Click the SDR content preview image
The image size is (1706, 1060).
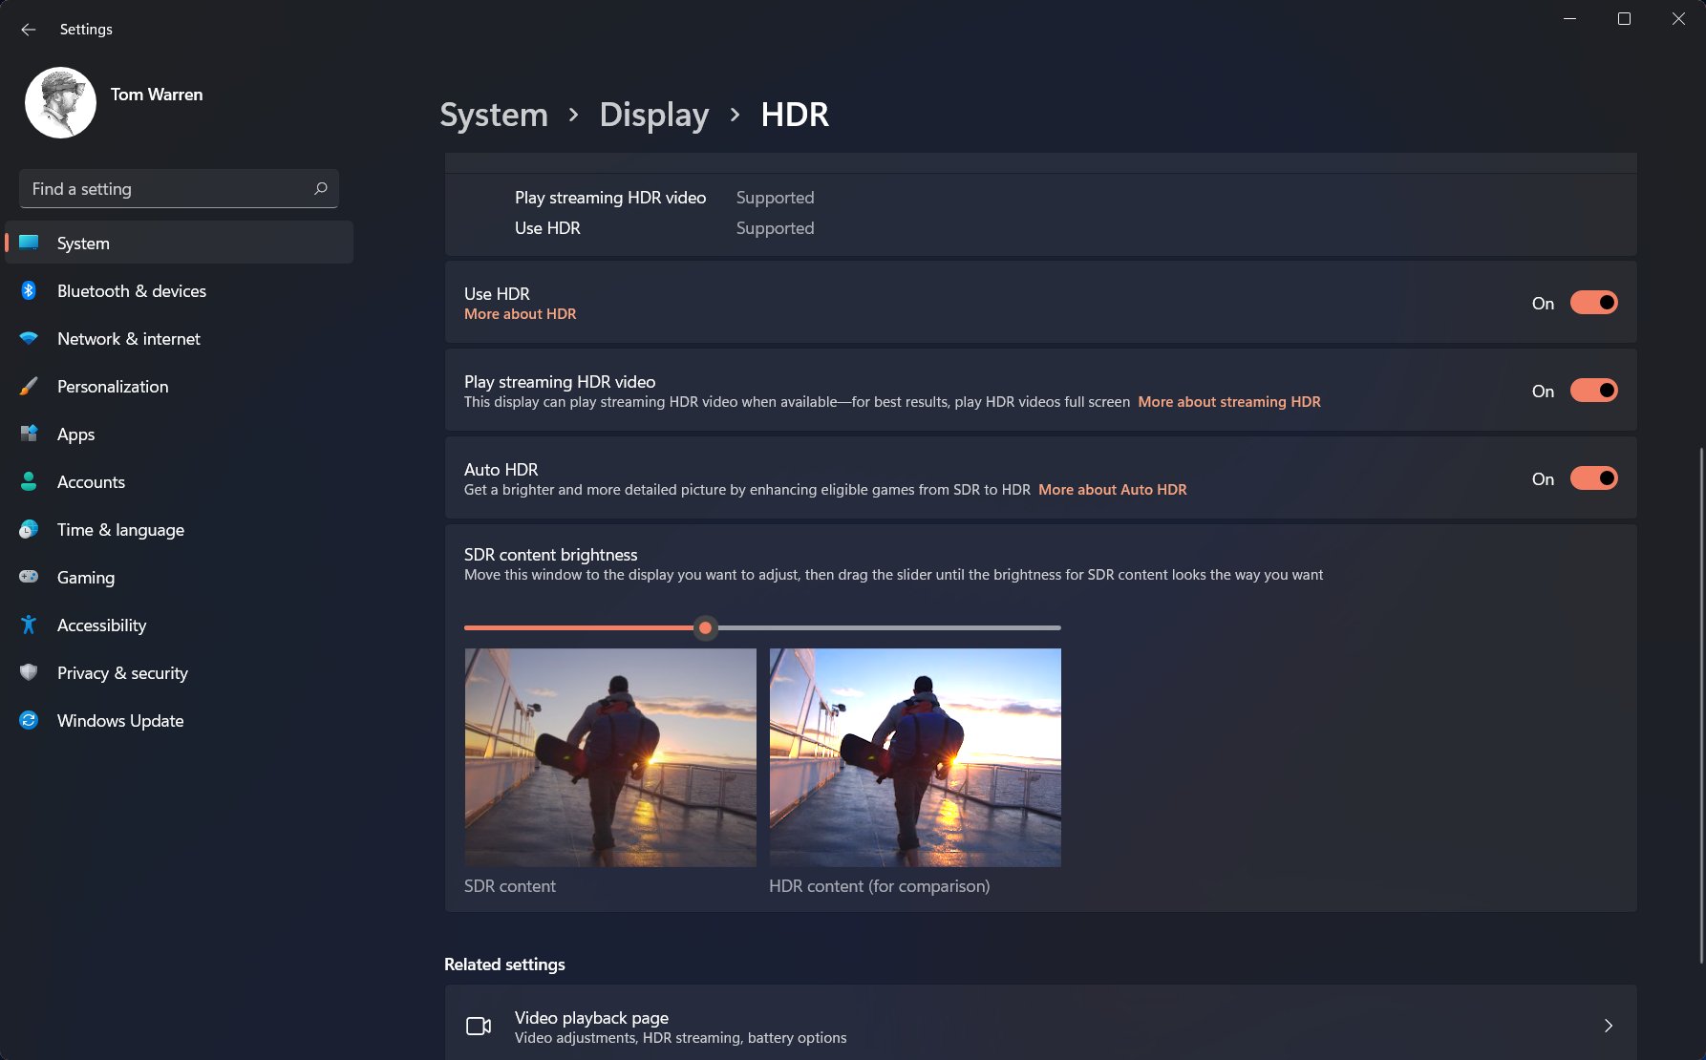tap(609, 756)
